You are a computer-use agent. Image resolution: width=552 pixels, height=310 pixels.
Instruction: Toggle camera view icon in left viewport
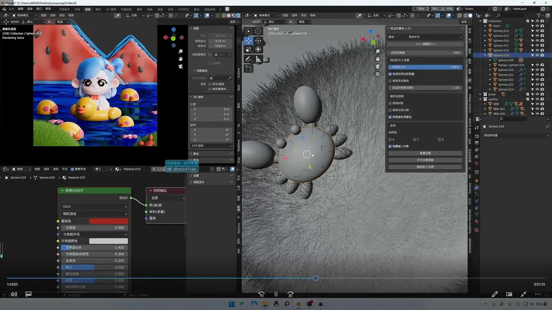(x=181, y=66)
